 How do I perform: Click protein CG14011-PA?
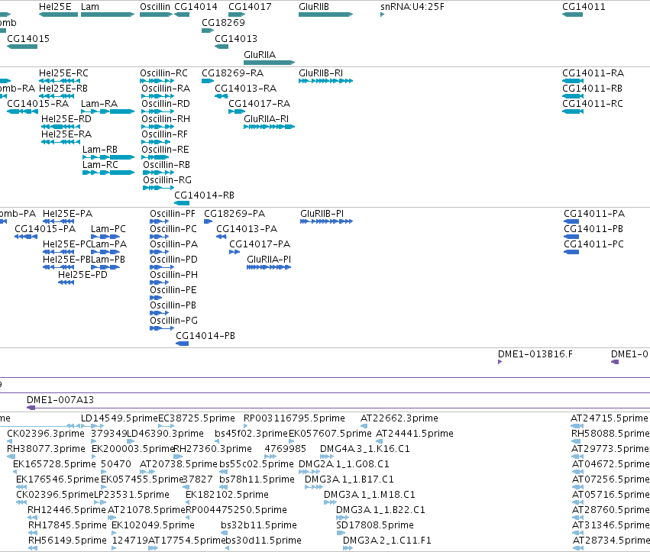point(594,214)
